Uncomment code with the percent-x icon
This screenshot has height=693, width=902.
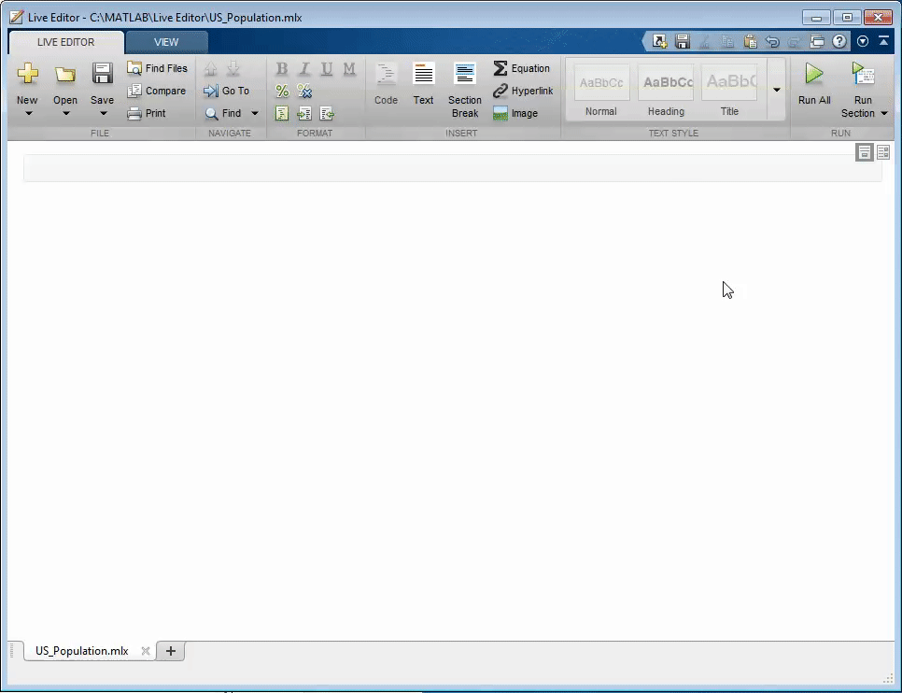coord(303,91)
